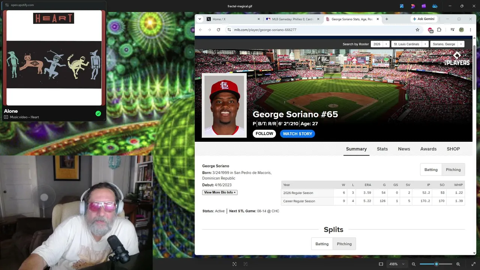Toggle Pitching in the Splits section
Screen dimensions: 480x270
pyautogui.click(x=344, y=244)
